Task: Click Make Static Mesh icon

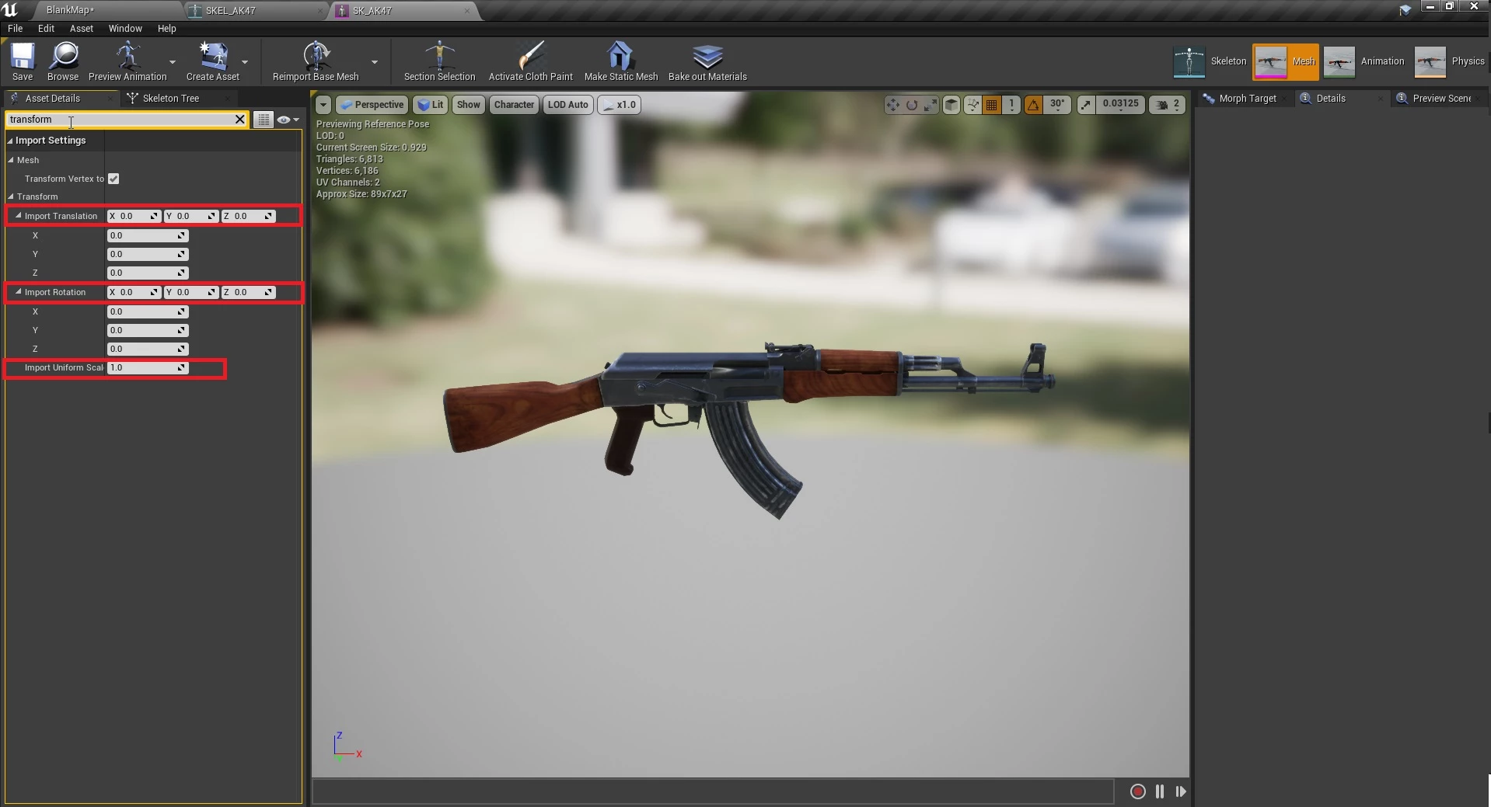Action: coord(620,61)
